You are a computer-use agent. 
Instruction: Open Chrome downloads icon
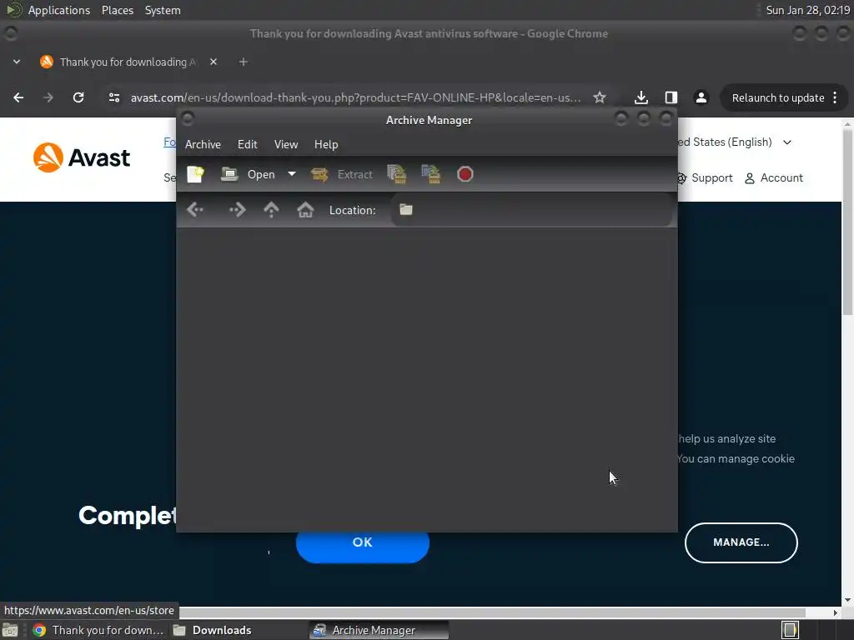click(x=641, y=97)
